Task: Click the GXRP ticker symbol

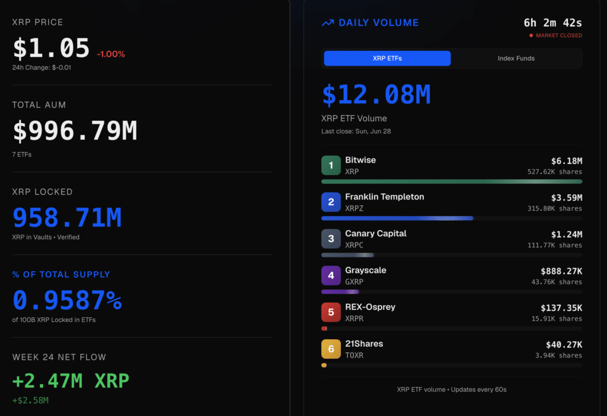Action: [x=354, y=282]
